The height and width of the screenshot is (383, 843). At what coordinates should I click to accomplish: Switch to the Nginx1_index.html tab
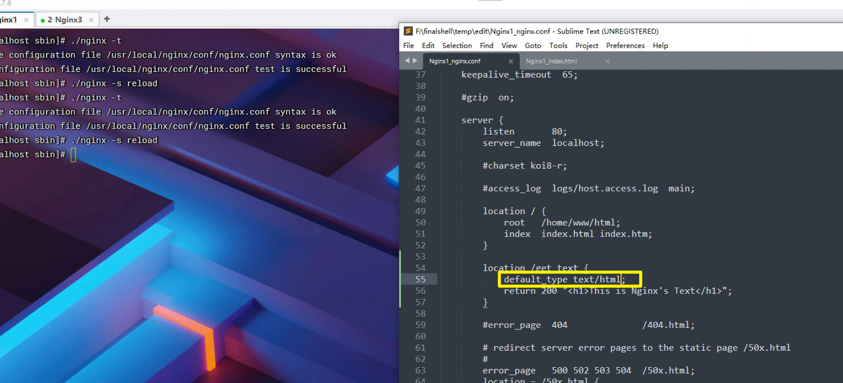pyautogui.click(x=551, y=61)
